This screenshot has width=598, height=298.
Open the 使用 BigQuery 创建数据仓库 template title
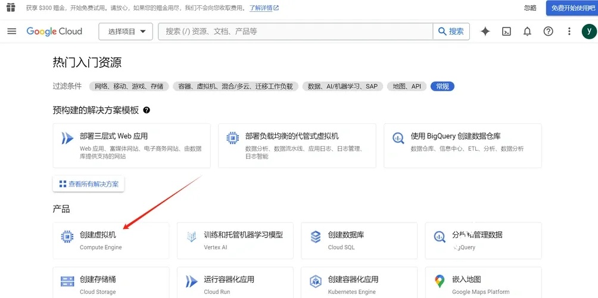[x=456, y=136]
